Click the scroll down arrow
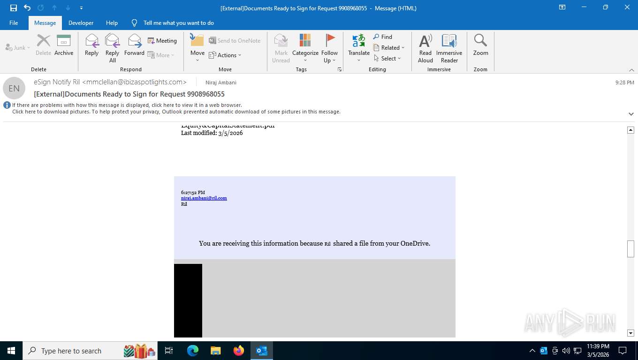This screenshot has height=360, width=638. 631,333
